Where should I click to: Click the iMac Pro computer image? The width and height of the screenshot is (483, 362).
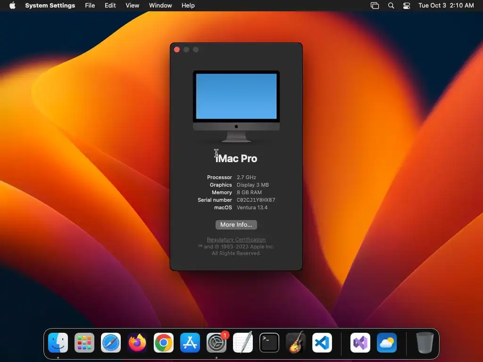(236, 107)
